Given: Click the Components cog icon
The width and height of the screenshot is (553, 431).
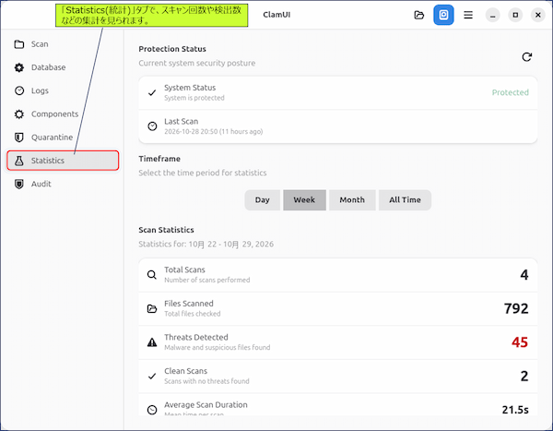Looking at the screenshot, I should [19, 114].
